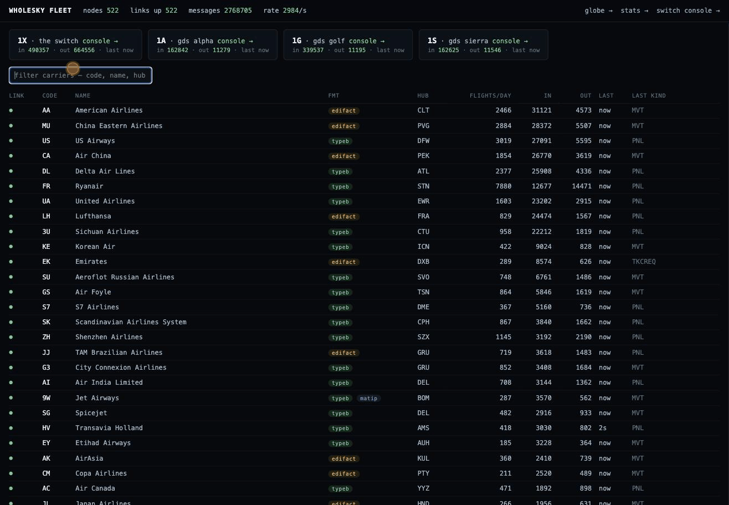Select the Scandinavian Airlines System name

pyautogui.click(x=131, y=322)
